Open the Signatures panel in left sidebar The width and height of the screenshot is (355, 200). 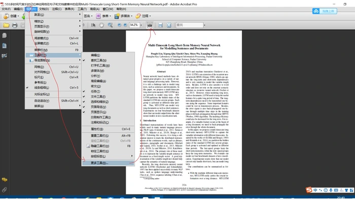point(4,56)
